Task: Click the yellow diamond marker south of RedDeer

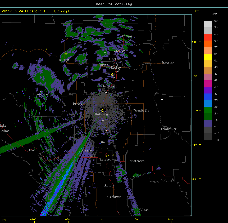Action: [x=112, y=74]
